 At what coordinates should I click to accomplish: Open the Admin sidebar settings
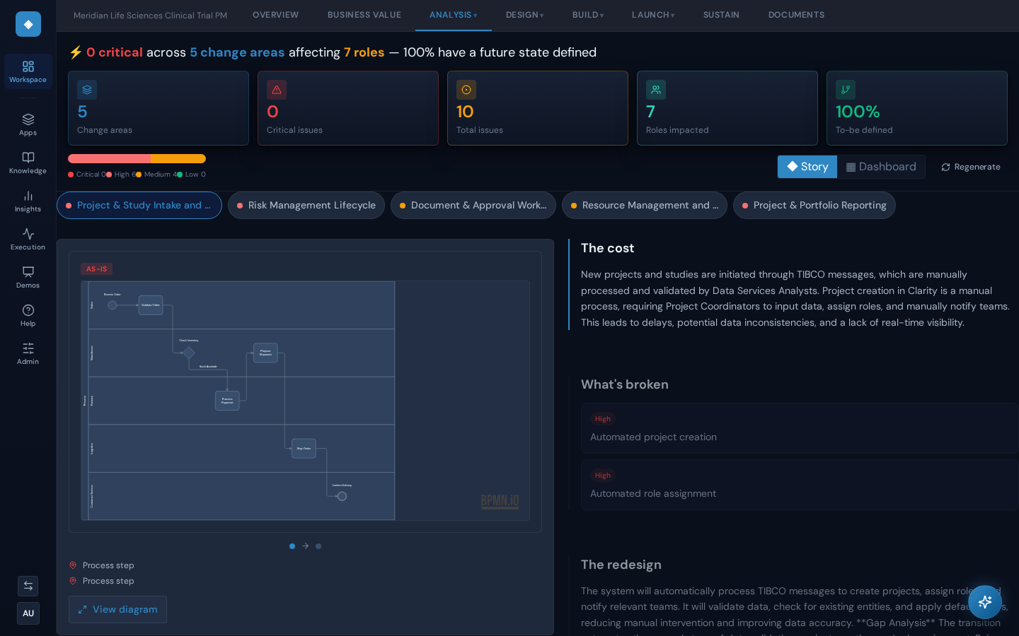pos(28,353)
